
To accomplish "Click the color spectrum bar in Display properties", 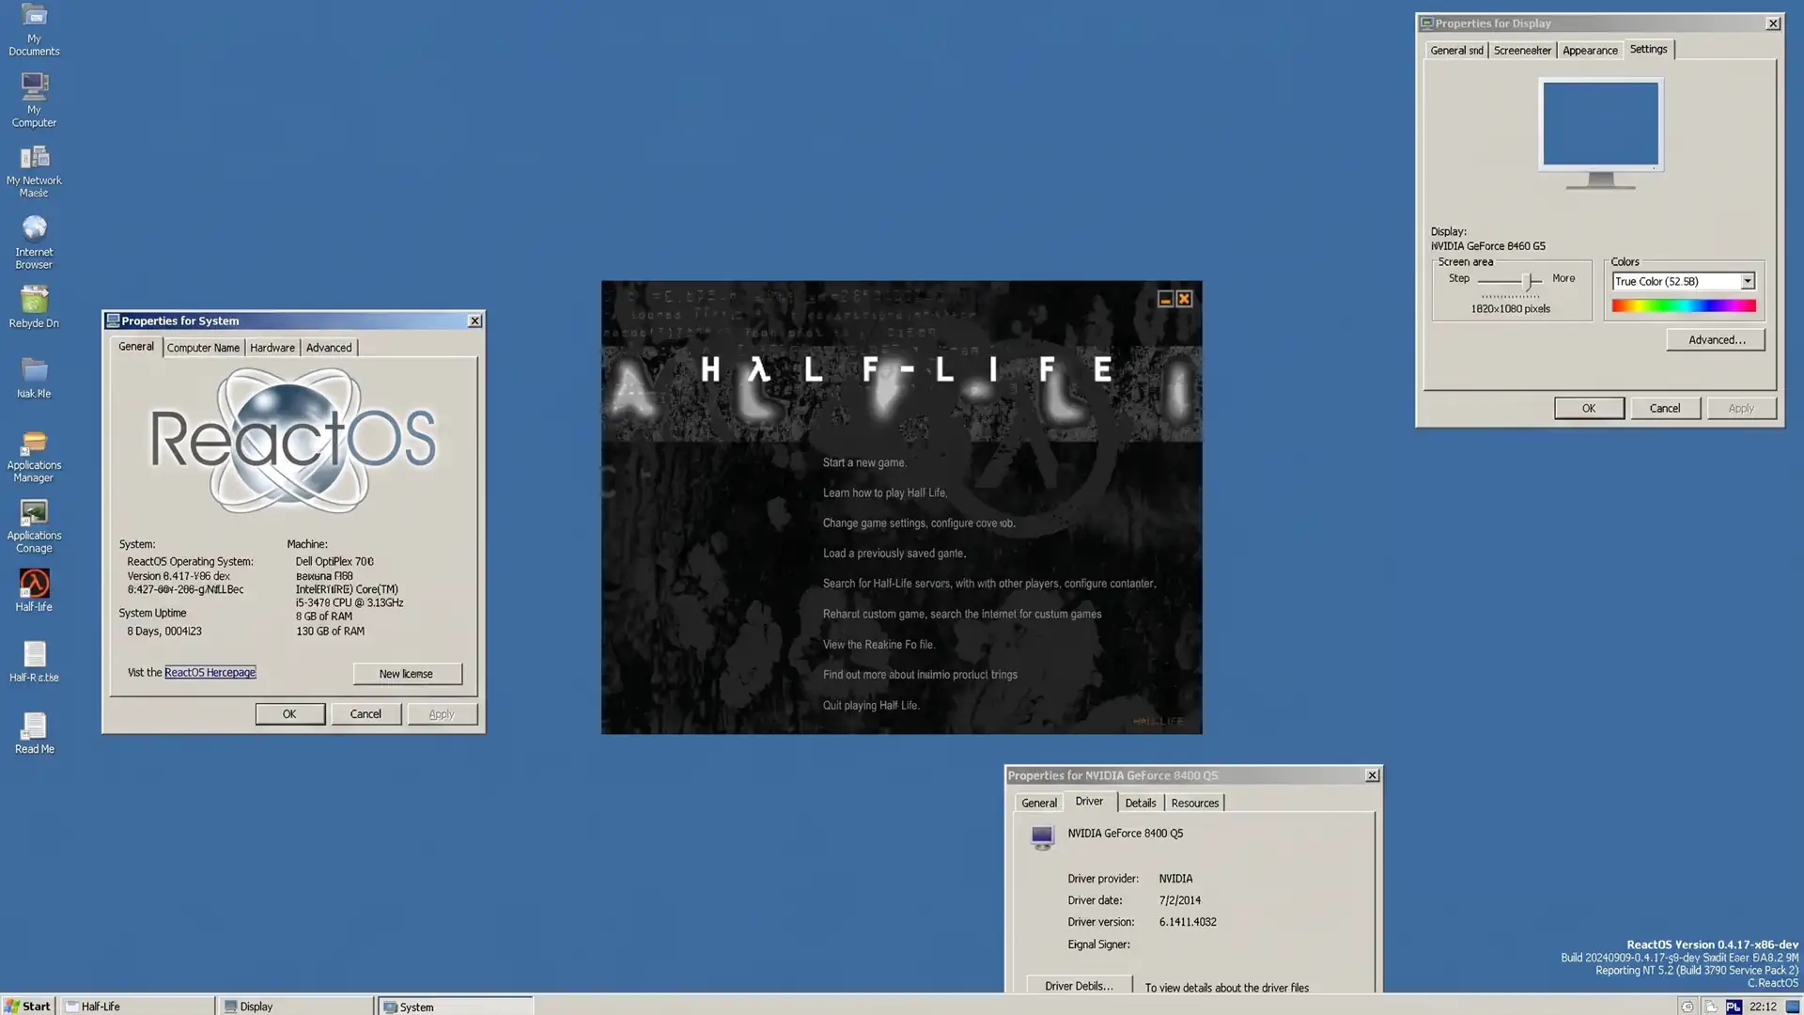I will pos(1684,305).
